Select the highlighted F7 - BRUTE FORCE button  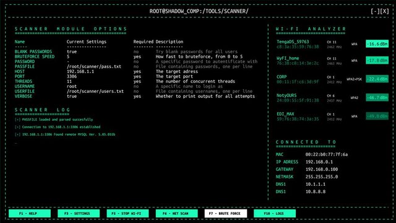(226, 213)
